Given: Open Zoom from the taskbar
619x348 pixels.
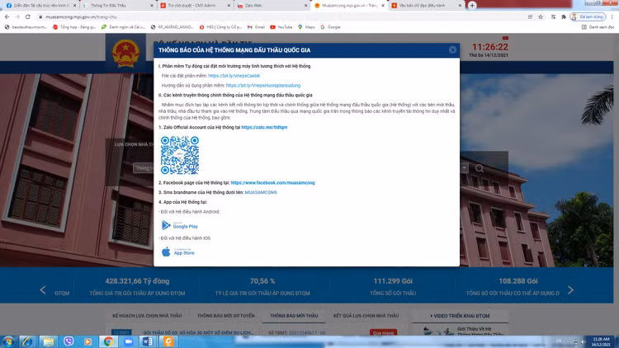Looking at the screenshot, I should [x=129, y=341].
